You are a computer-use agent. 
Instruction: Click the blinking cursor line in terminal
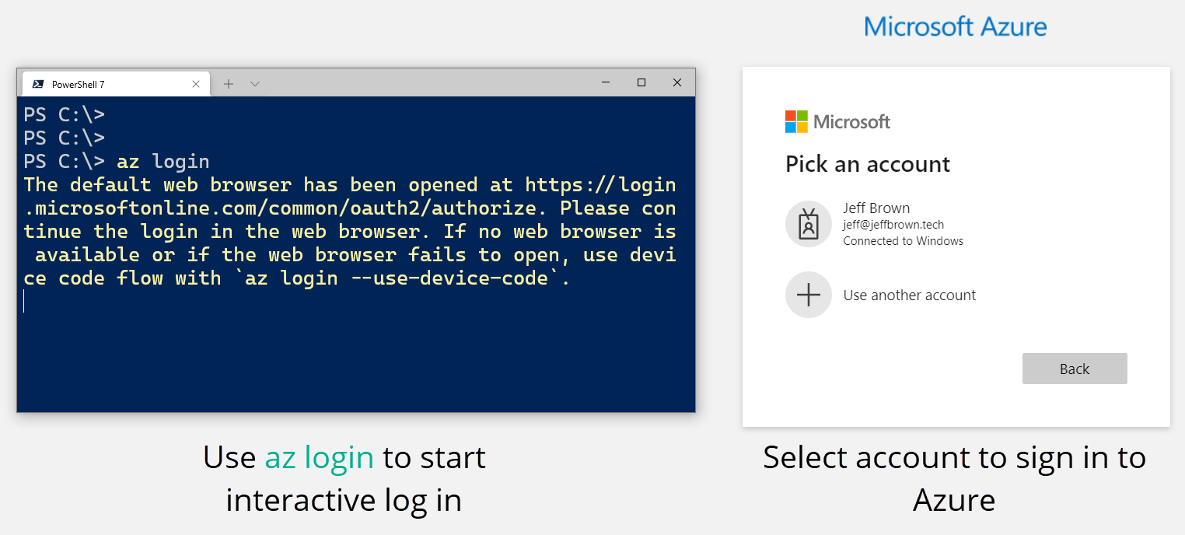(24, 302)
